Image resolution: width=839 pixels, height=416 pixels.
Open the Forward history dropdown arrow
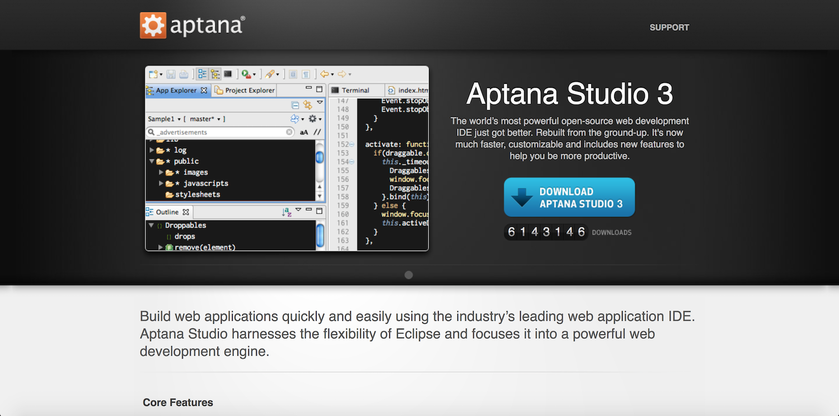click(350, 74)
